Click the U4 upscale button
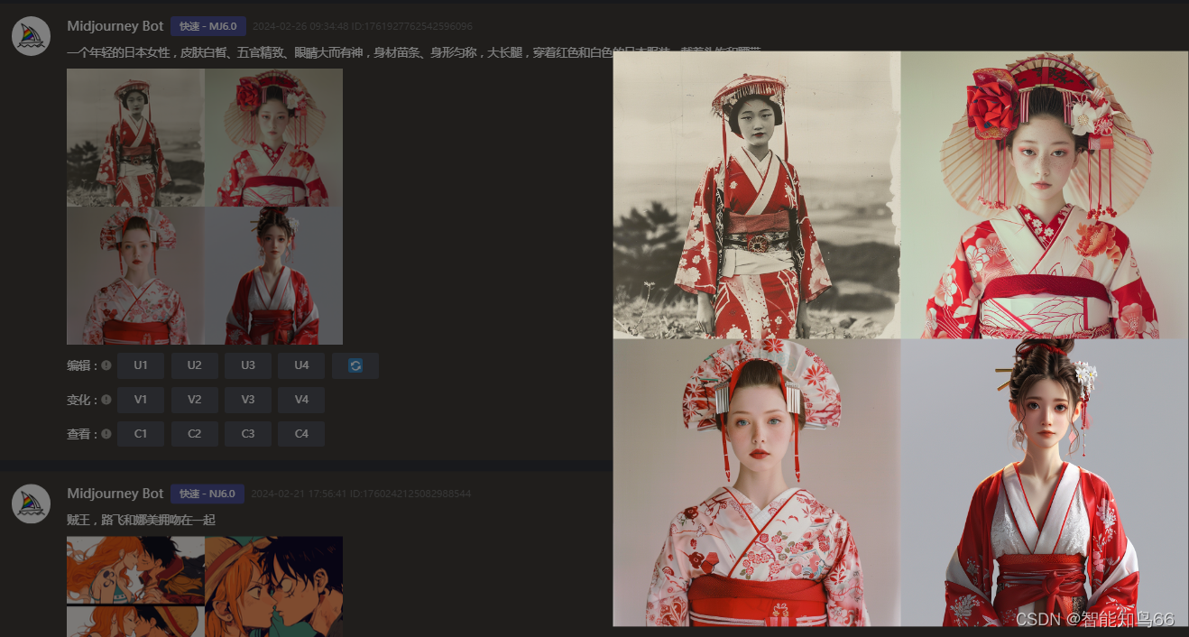The image size is (1189, 637). point(301,365)
